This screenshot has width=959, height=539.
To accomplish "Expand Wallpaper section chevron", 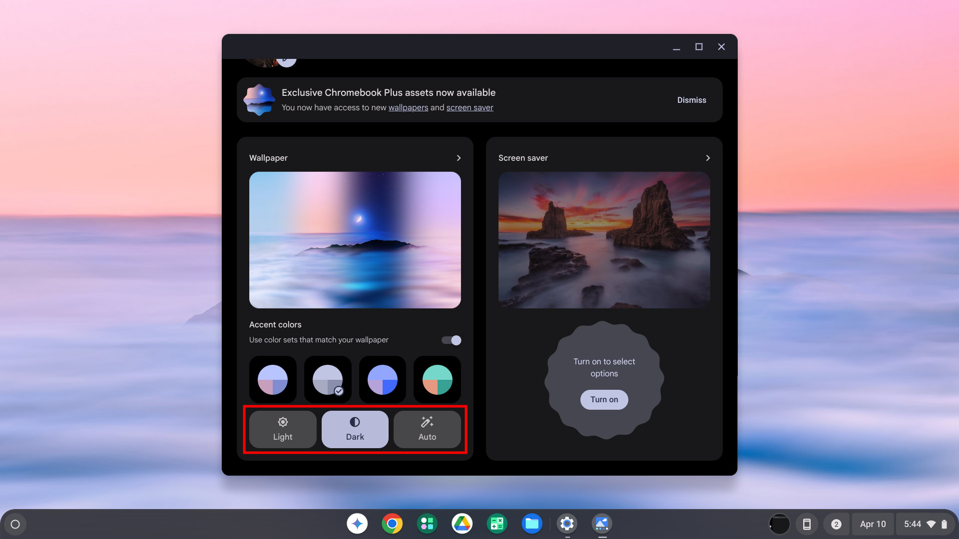I will 459,158.
